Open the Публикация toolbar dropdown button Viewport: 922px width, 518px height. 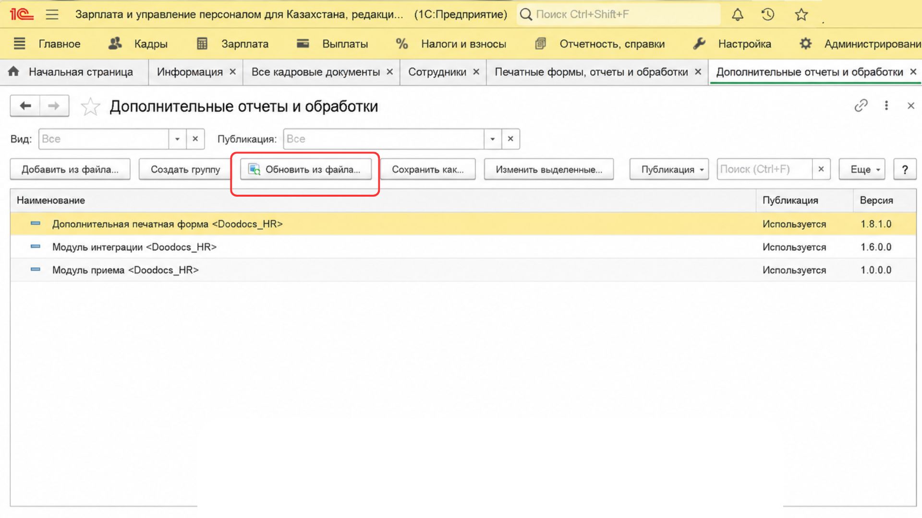click(x=669, y=169)
